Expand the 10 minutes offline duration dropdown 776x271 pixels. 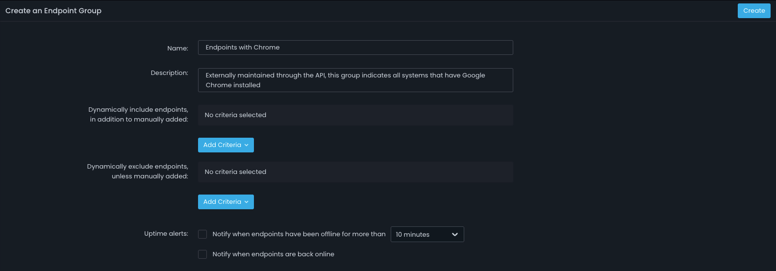pyautogui.click(x=427, y=234)
